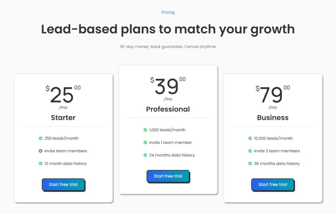Click check icon beside 36 months data history
The width and height of the screenshot is (336, 214).
click(x=250, y=164)
